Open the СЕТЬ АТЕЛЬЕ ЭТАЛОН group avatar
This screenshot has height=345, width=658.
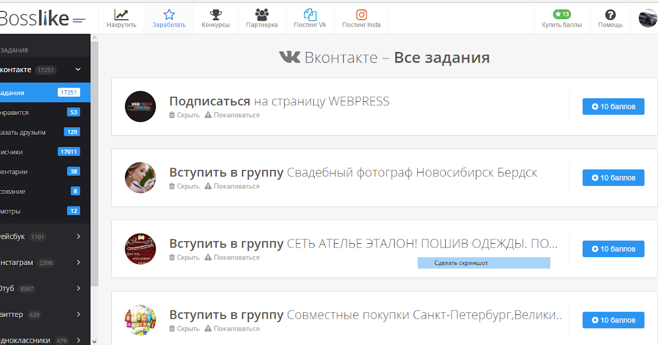coord(140,249)
